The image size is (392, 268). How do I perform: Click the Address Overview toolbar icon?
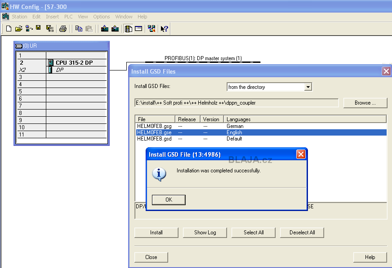138,29
